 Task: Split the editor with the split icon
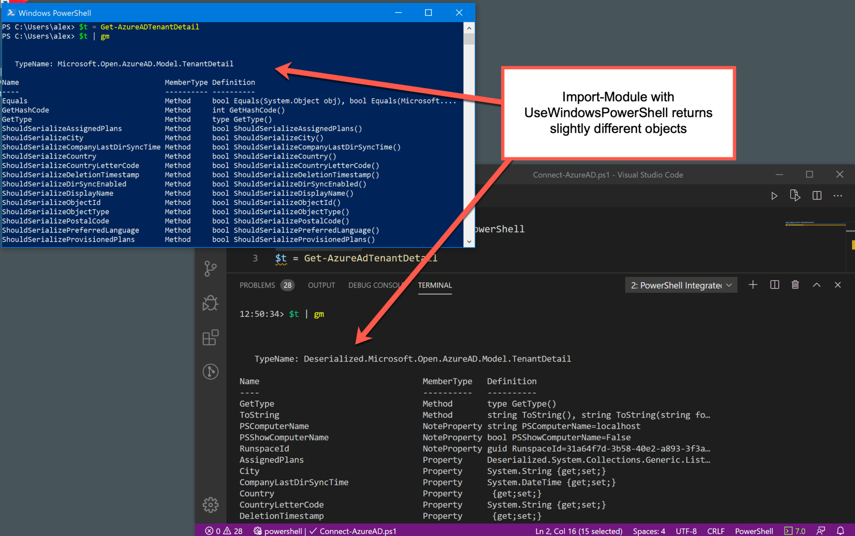tap(817, 195)
